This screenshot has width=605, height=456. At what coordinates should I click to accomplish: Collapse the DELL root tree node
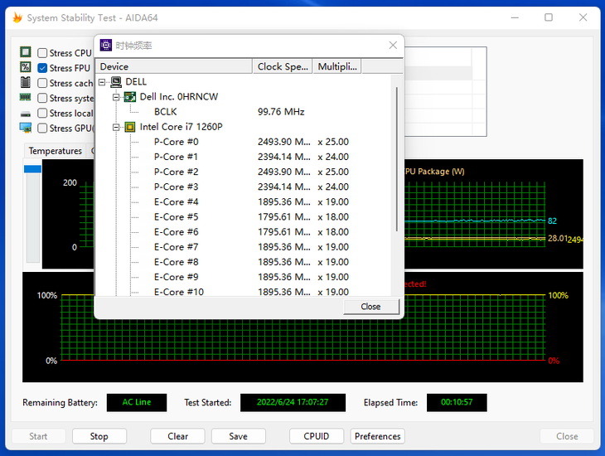102,82
